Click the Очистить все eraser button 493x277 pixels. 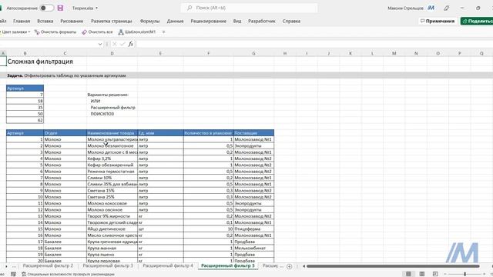[x=97, y=32]
